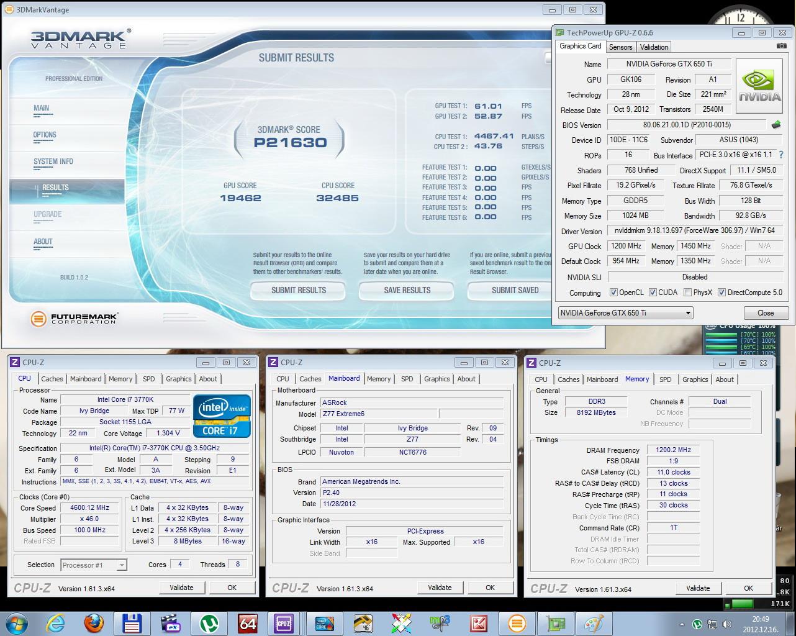Open the mp3 tool taskbar icon
The height and width of the screenshot is (636, 796).
pyautogui.click(x=440, y=623)
